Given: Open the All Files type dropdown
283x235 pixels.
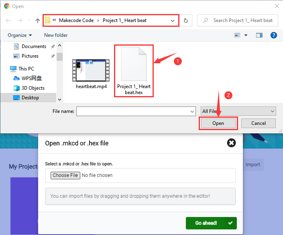Looking at the screenshot, I should [x=238, y=111].
